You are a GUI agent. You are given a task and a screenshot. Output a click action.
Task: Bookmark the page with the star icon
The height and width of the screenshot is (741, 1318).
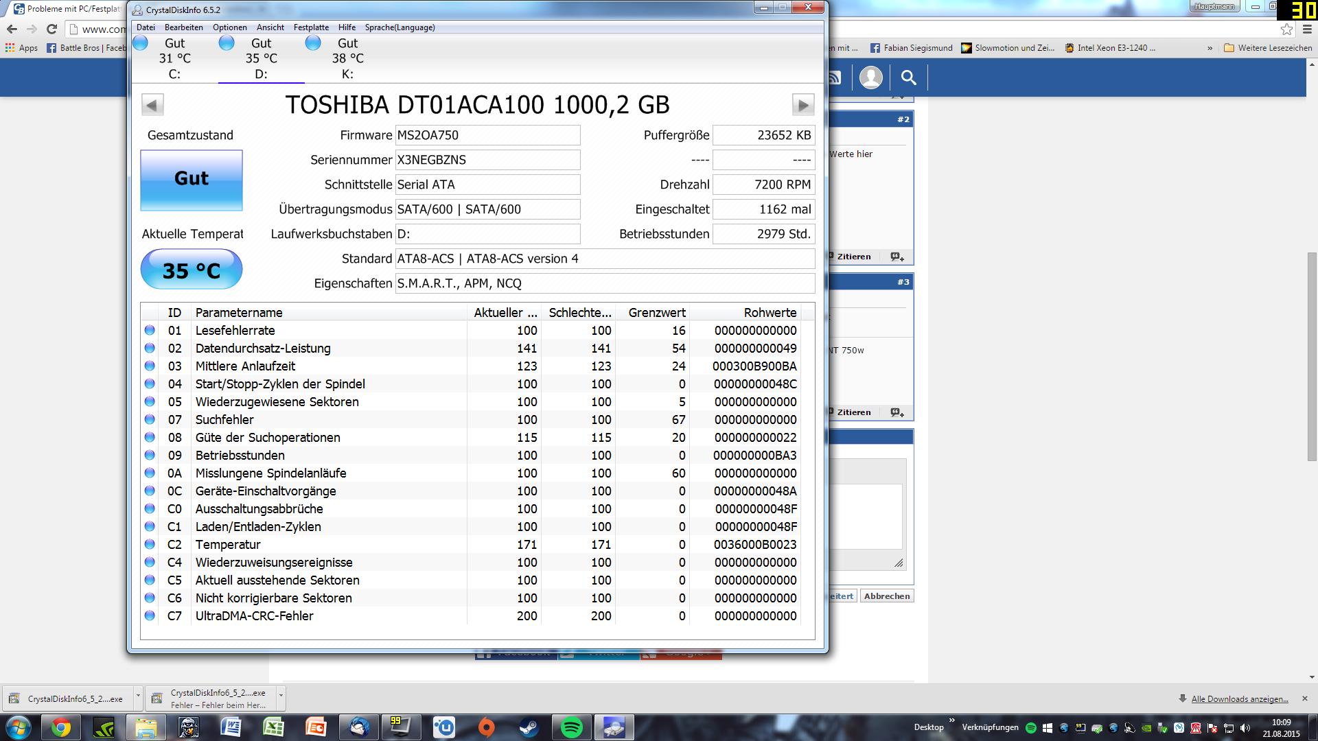pos(1286,29)
